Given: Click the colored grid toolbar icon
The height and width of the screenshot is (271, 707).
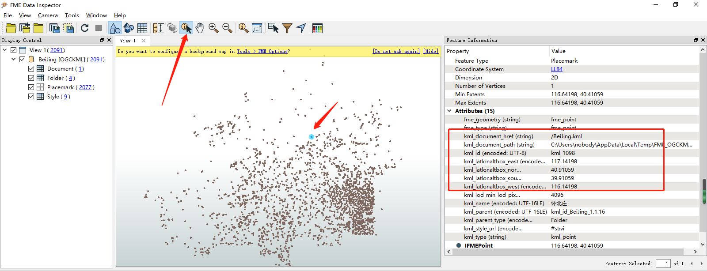Looking at the screenshot, I should click(x=317, y=28).
